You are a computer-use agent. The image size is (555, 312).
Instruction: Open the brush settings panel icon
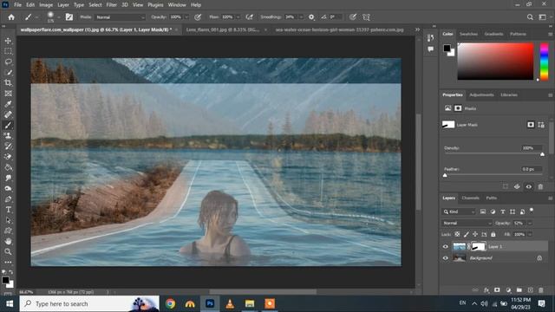pyautogui.click(x=69, y=17)
